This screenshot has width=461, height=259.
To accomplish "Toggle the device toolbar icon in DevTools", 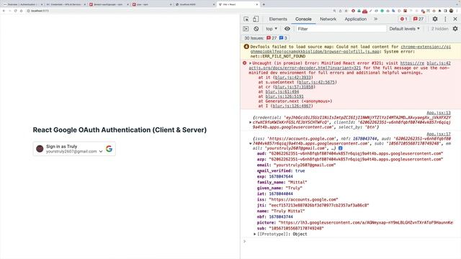I will (x=256, y=19).
